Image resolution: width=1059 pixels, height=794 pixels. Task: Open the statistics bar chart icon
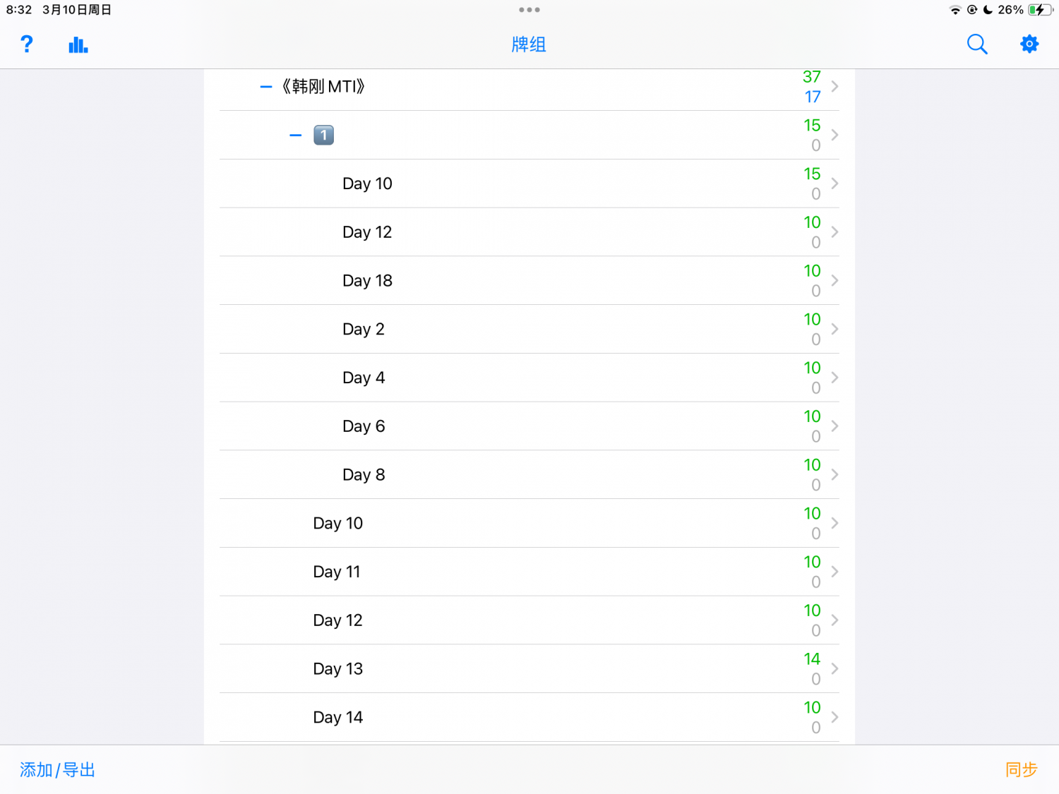pos(78,45)
